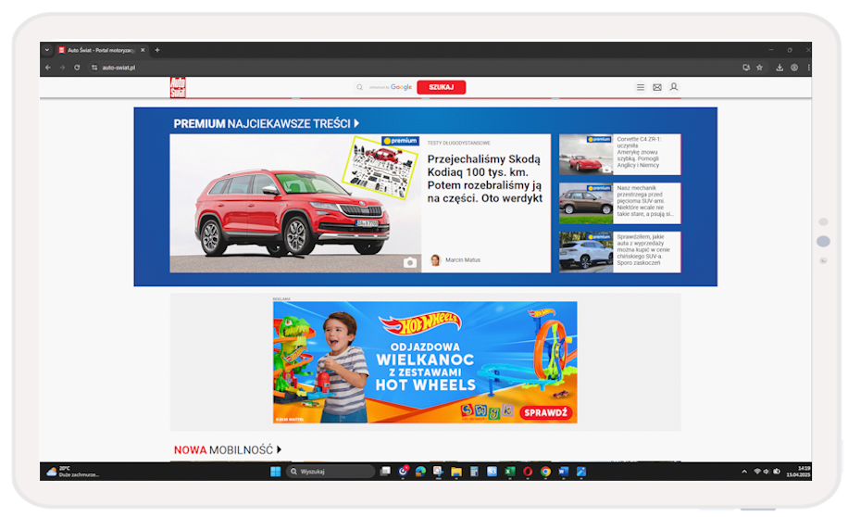Viewport: 848px width, 517px height.
Task: Open a new browser tab
Action: 157,50
